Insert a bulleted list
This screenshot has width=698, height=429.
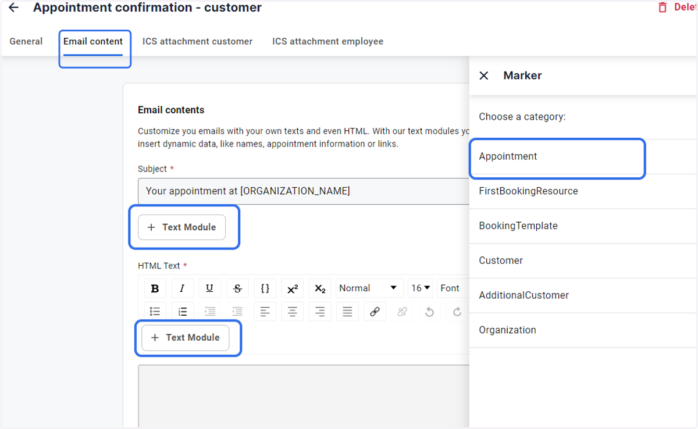pyautogui.click(x=155, y=312)
